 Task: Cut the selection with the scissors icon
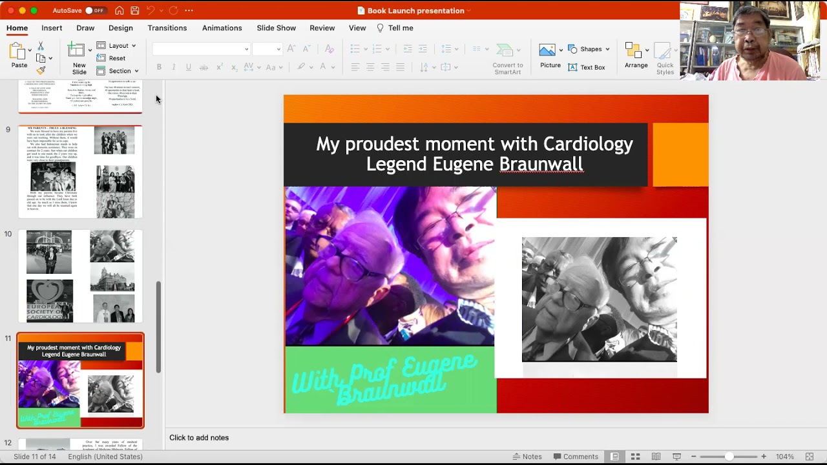pyautogui.click(x=40, y=46)
